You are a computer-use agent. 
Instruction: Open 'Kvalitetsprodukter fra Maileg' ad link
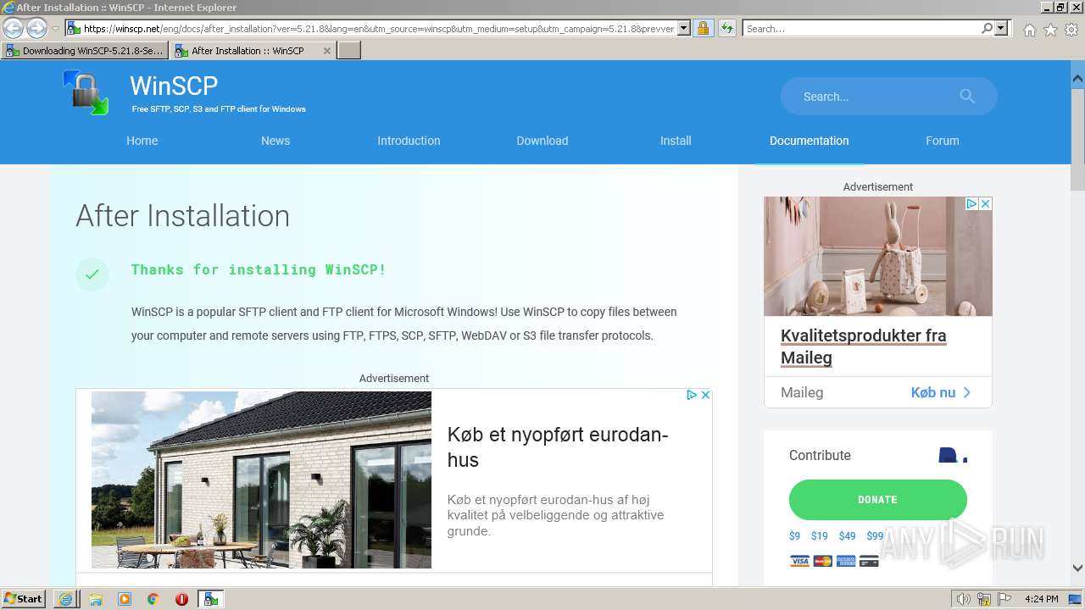tap(863, 347)
